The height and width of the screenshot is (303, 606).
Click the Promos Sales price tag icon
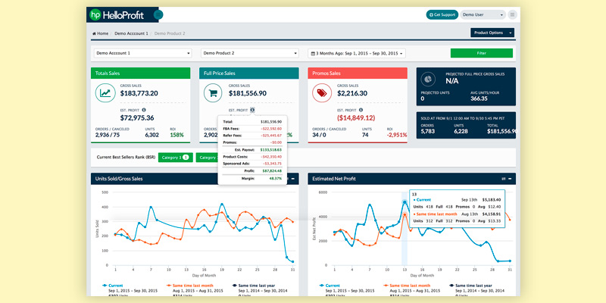click(321, 92)
